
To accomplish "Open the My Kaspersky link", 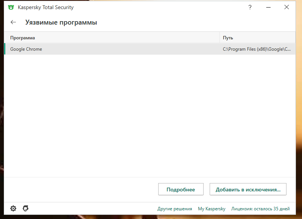I will [x=212, y=209].
